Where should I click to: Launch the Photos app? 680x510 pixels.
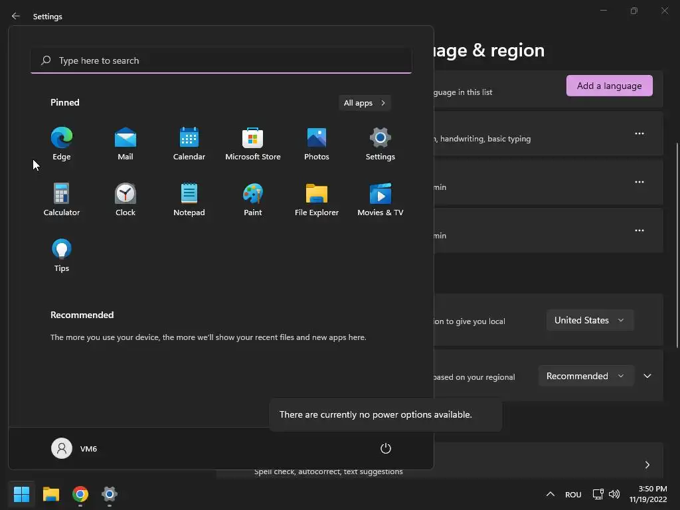[317, 144]
